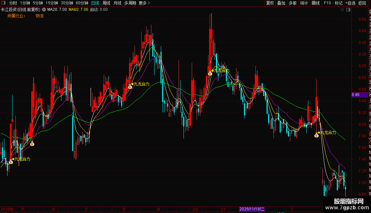Select the 60分钟 chart period
371x213 pixels.
(82, 3)
